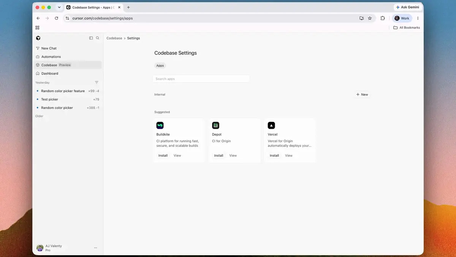The image size is (456, 257).
Task: Open a new browser tab
Action: click(128, 7)
